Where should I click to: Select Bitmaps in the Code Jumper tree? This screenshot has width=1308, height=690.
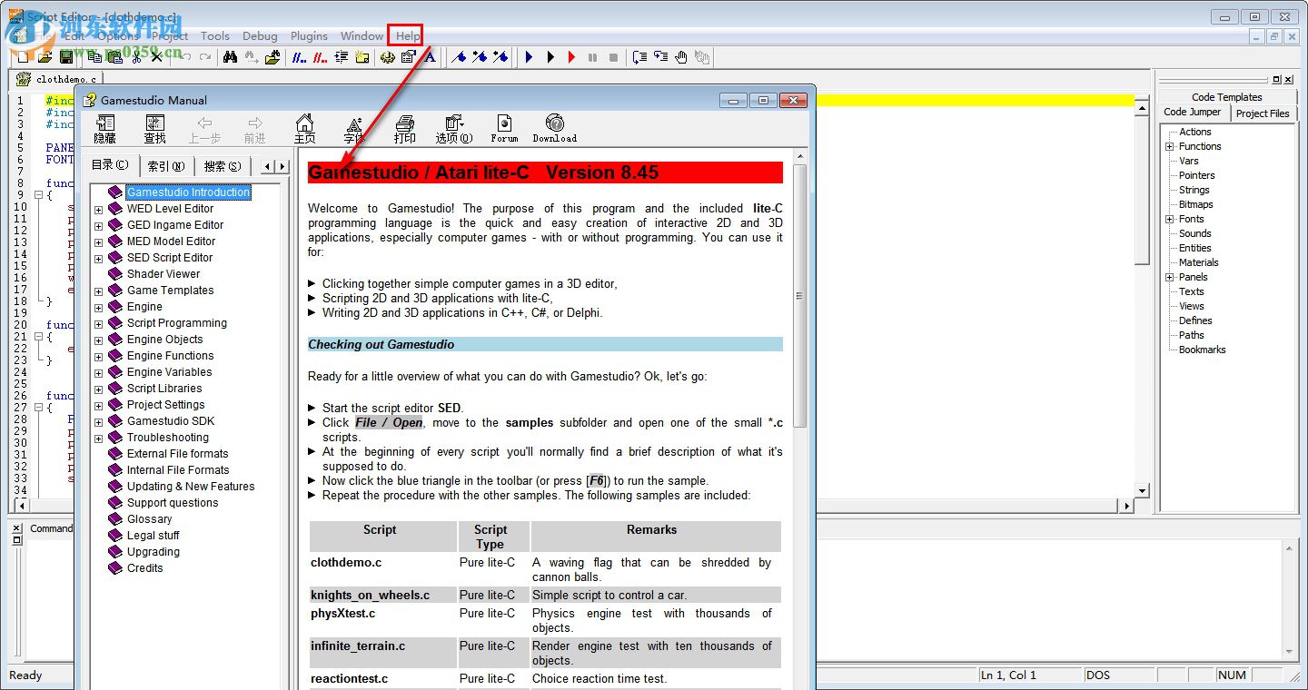coord(1196,204)
